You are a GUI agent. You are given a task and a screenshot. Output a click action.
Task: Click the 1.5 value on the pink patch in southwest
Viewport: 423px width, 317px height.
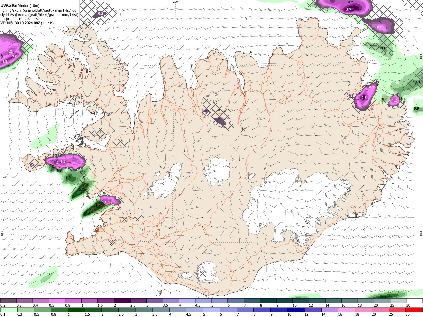click(107, 202)
